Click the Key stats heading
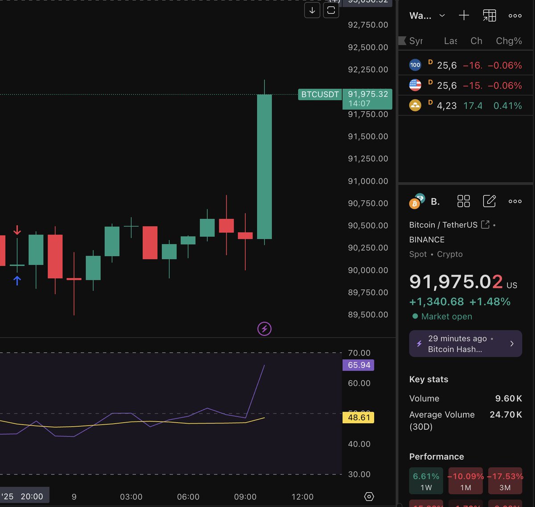Screen dimensions: 535x507 click(428, 379)
